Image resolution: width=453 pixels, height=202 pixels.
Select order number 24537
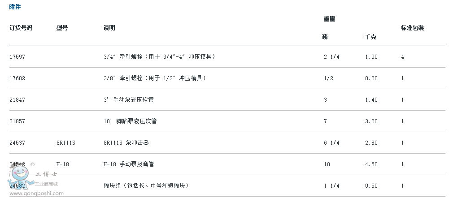point(17,142)
